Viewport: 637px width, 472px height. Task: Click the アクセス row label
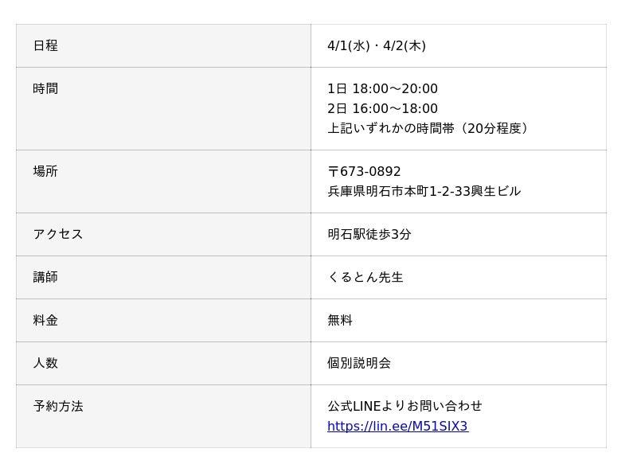58,235
